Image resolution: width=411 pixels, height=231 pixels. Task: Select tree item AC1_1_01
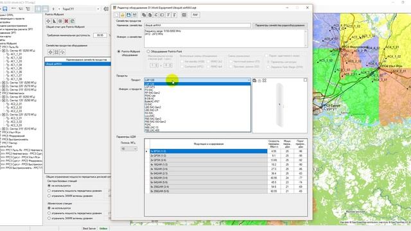click(16, 54)
